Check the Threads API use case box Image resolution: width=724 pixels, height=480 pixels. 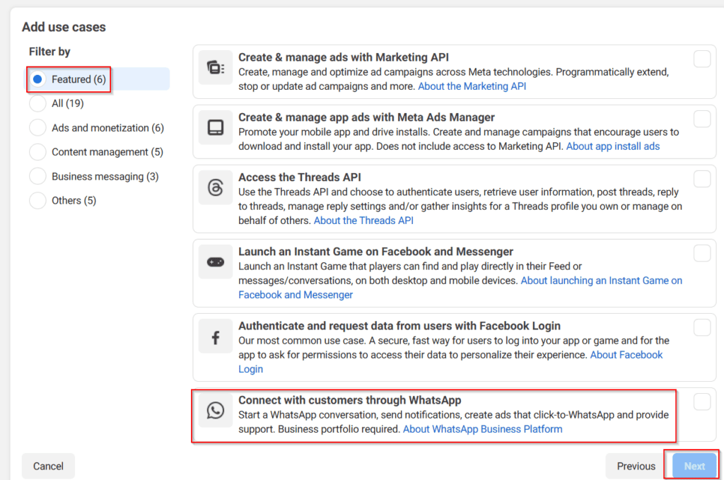[702, 179]
